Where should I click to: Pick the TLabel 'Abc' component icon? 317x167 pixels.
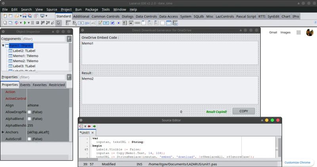click(87, 23)
